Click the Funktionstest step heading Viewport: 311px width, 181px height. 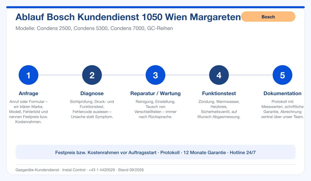tap(219, 93)
